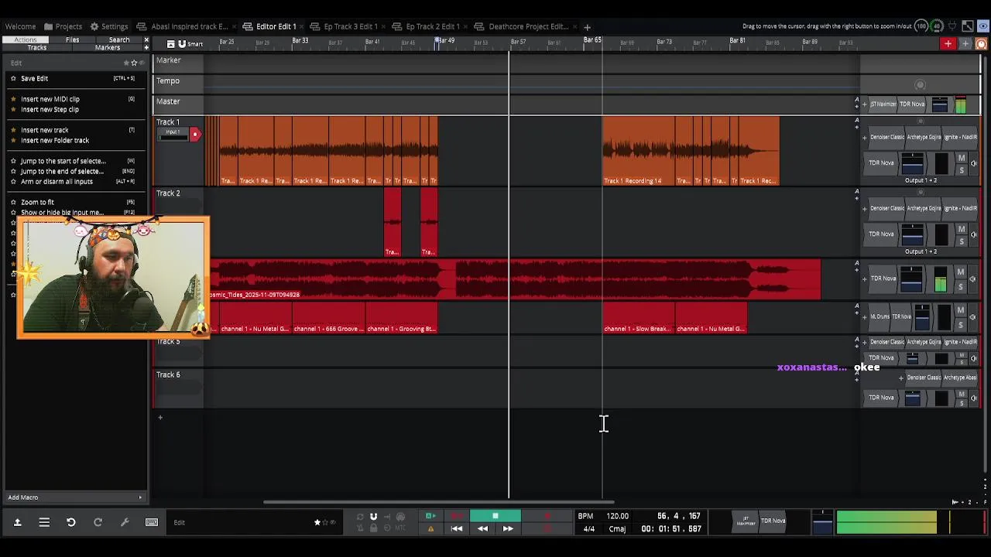Click the warning triangle icon in the transport
The width and height of the screenshot is (991, 557).
[430, 529]
